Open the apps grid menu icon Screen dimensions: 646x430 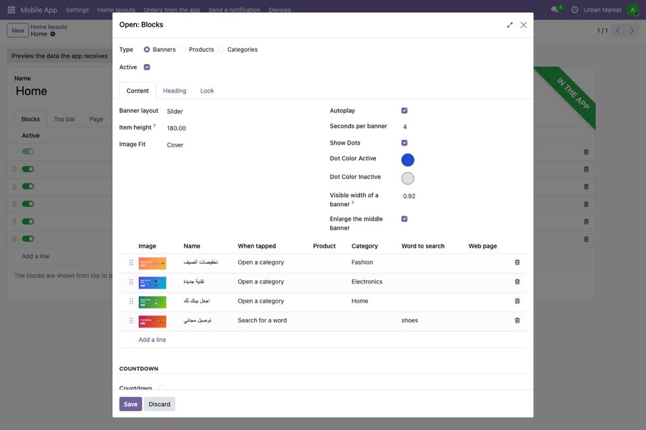[11, 10]
